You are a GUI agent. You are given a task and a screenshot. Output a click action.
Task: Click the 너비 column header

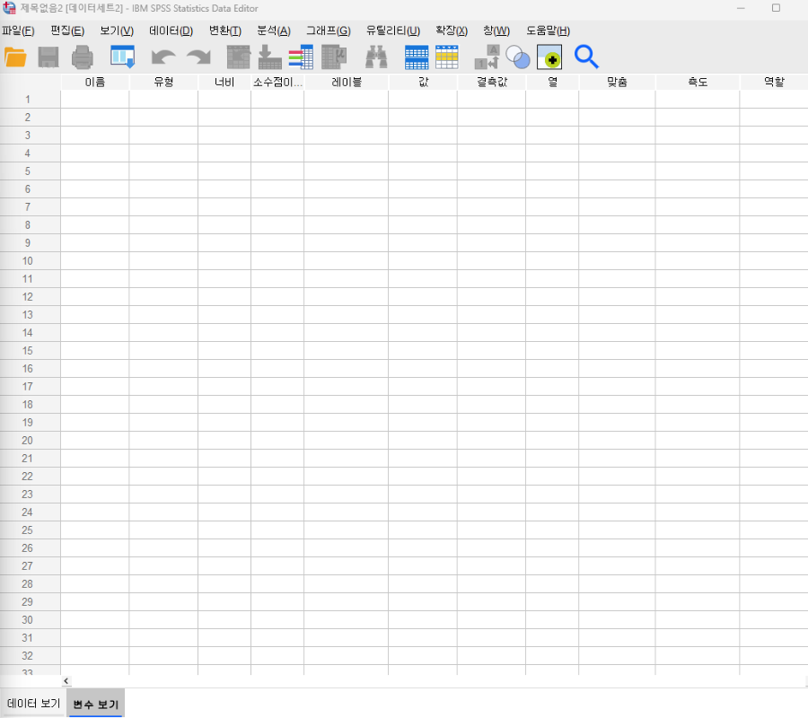[x=224, y=82]
